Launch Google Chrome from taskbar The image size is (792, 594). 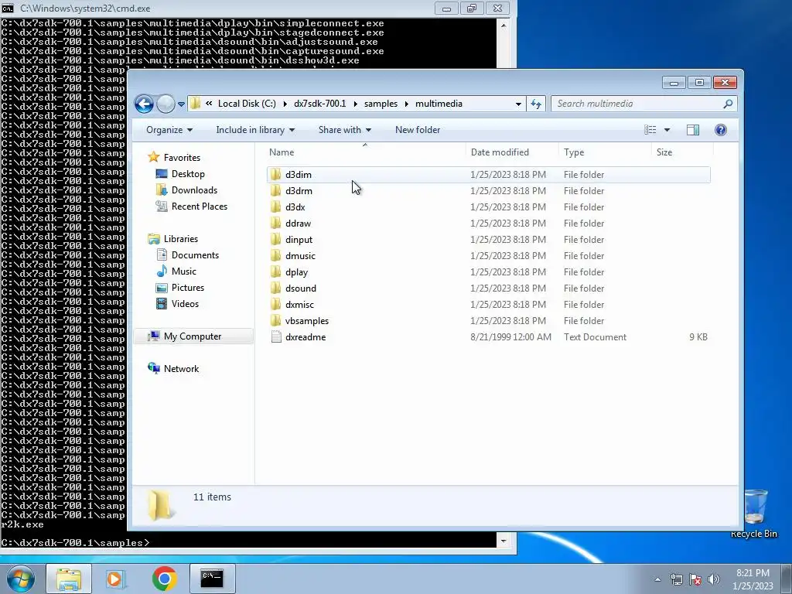point(164,579)
